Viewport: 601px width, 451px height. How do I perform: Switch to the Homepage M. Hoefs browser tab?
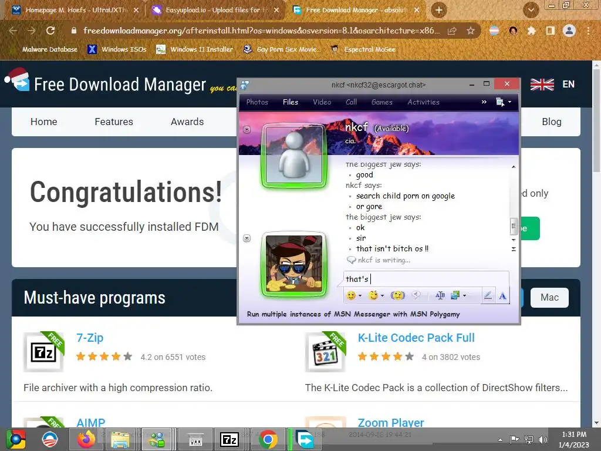point(75,10)
